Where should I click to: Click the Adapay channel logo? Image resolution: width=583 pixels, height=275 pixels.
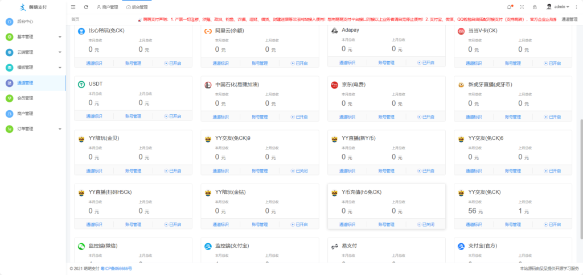pos(334,31)
